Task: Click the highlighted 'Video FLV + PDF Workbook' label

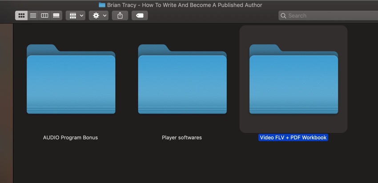Action: pyautogui.click(x=293, y=138)
